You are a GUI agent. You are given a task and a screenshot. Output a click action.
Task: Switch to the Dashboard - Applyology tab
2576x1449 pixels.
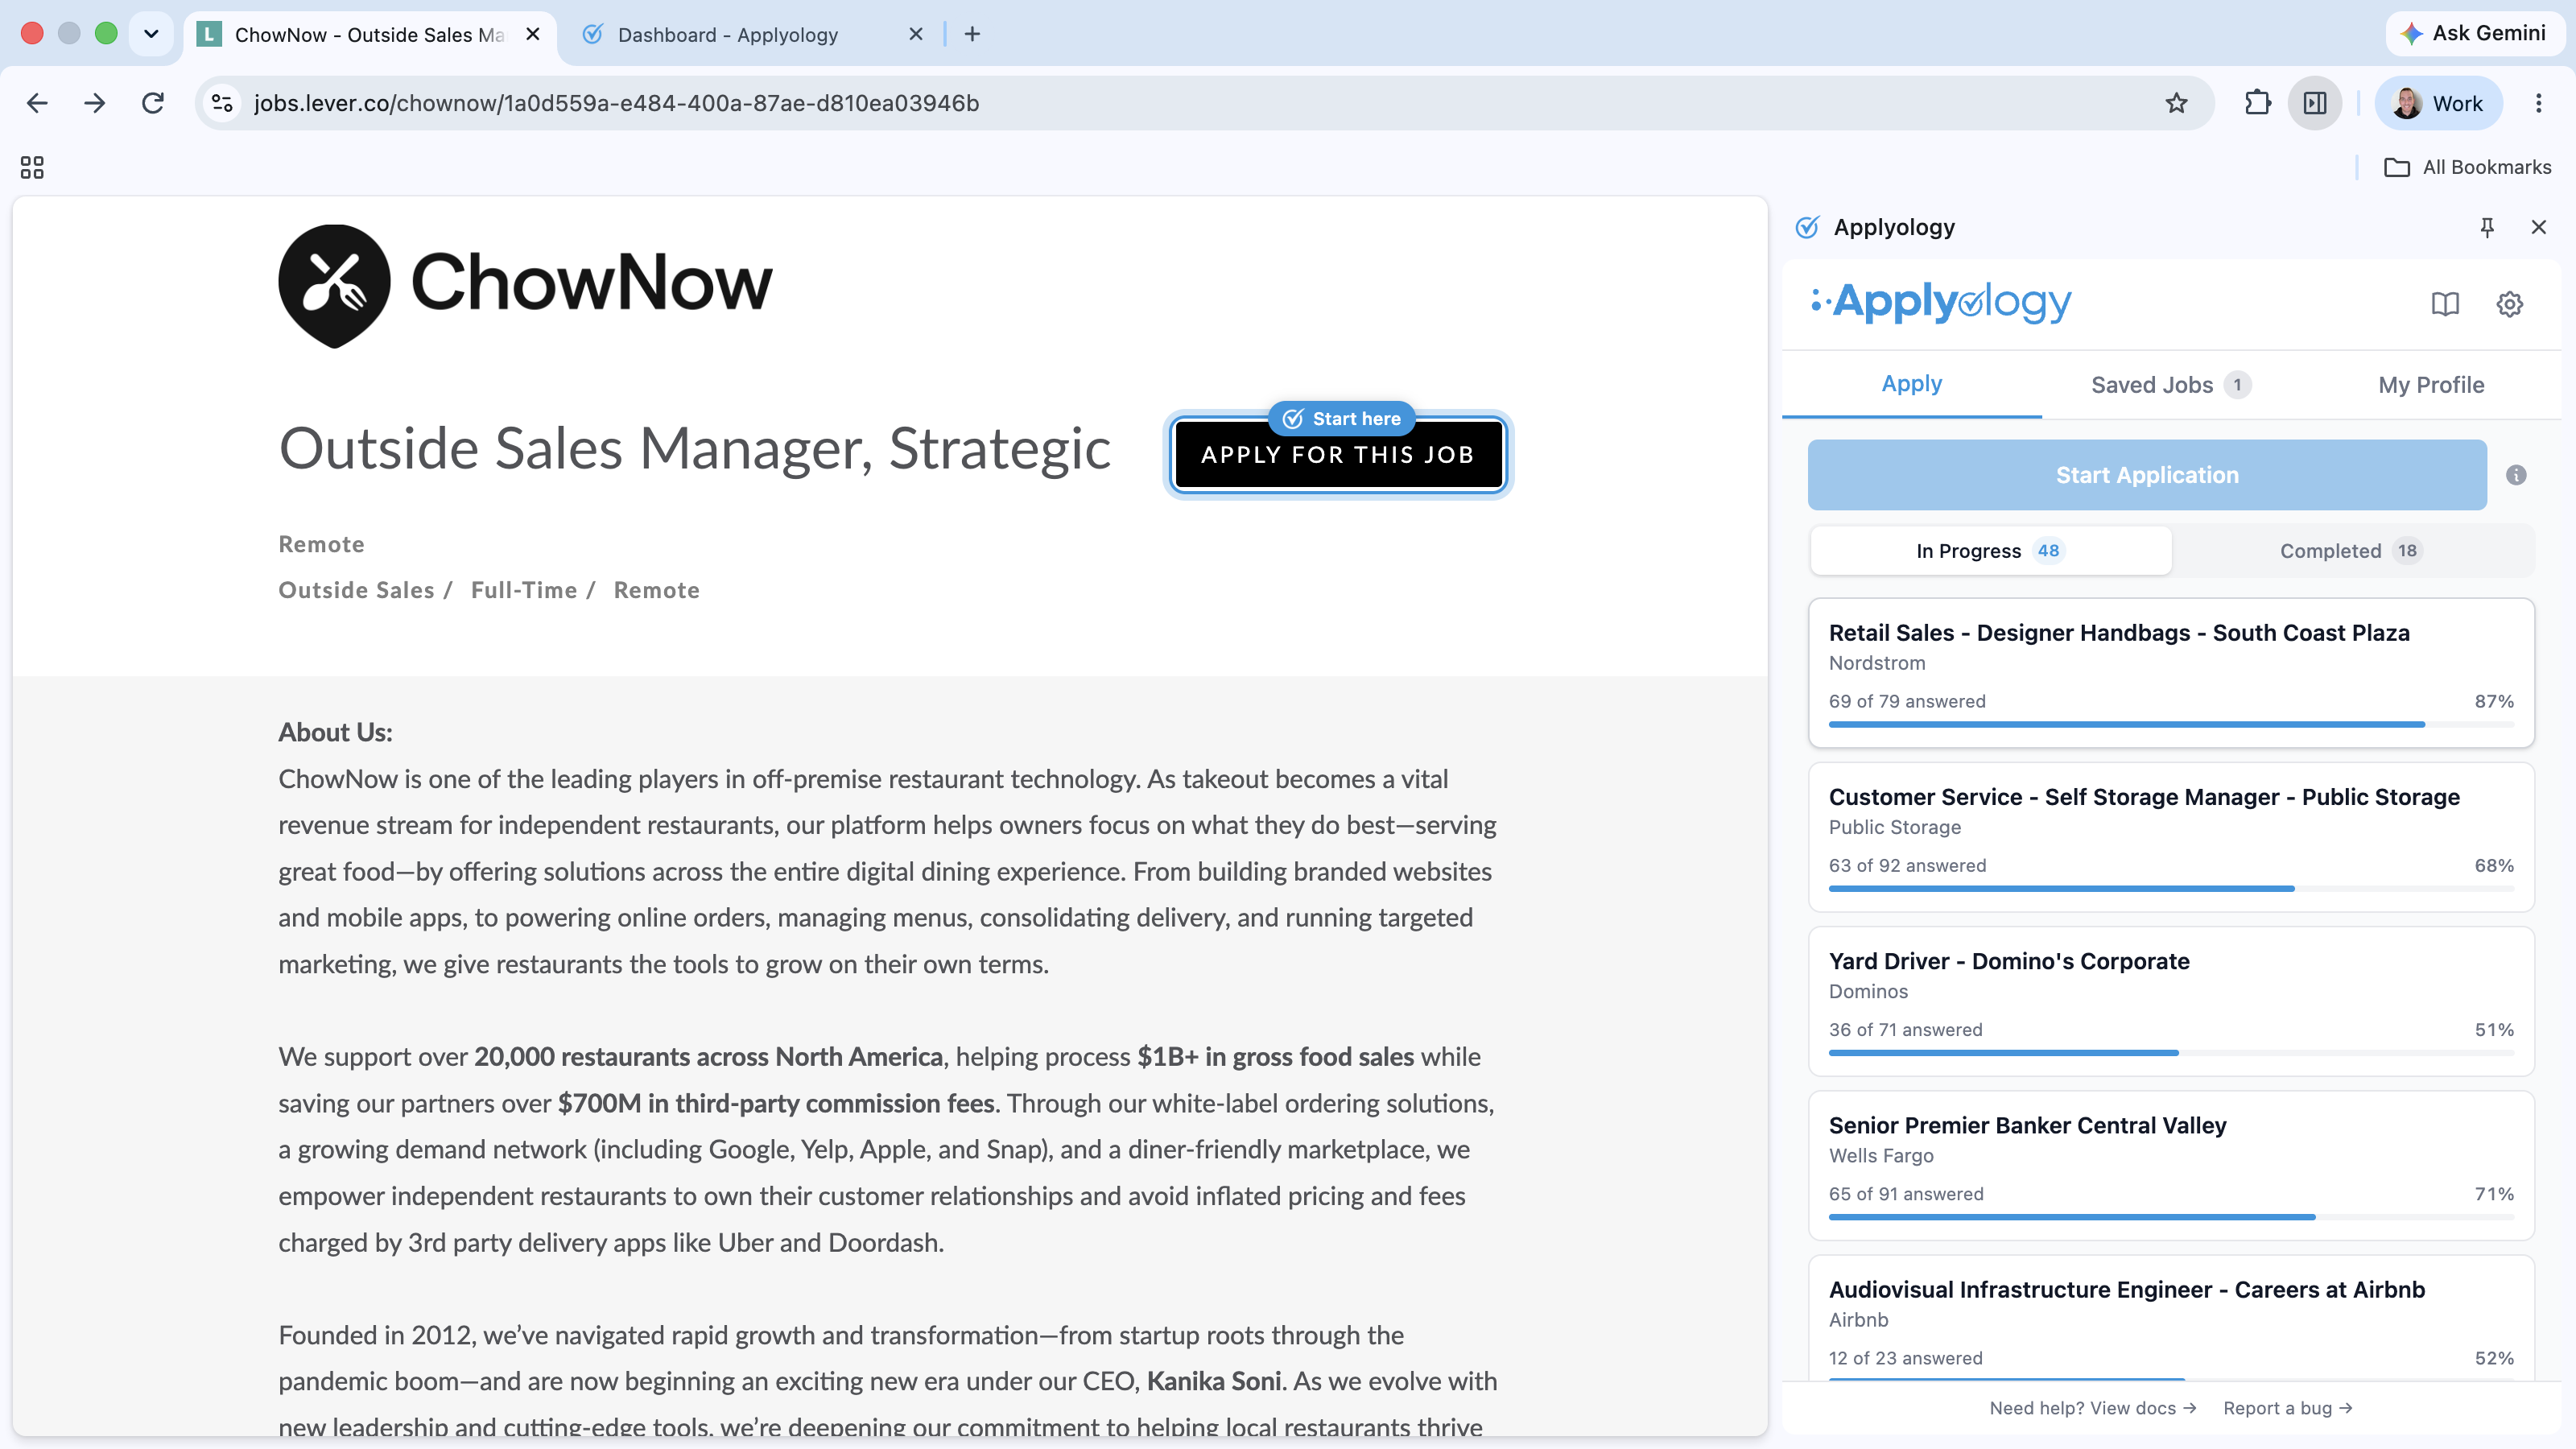tap(750, 34)
